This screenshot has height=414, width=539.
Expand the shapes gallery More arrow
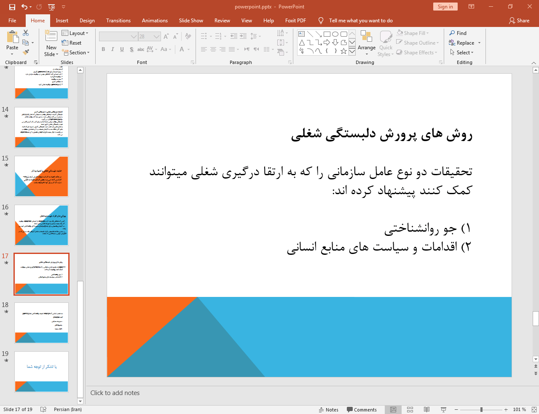(352, 51)
